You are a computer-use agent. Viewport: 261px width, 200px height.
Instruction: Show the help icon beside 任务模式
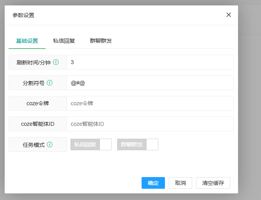click(50, 144)
